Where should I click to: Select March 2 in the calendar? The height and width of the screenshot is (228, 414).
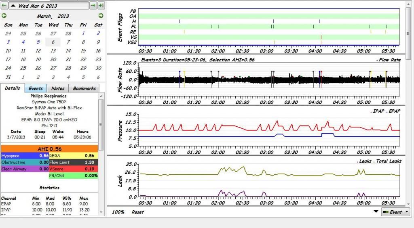(x=98, y=33)
